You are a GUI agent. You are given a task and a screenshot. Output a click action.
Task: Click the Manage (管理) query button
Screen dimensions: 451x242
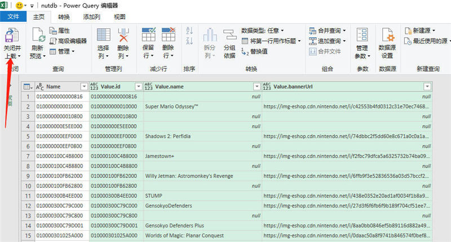point(62,51)
